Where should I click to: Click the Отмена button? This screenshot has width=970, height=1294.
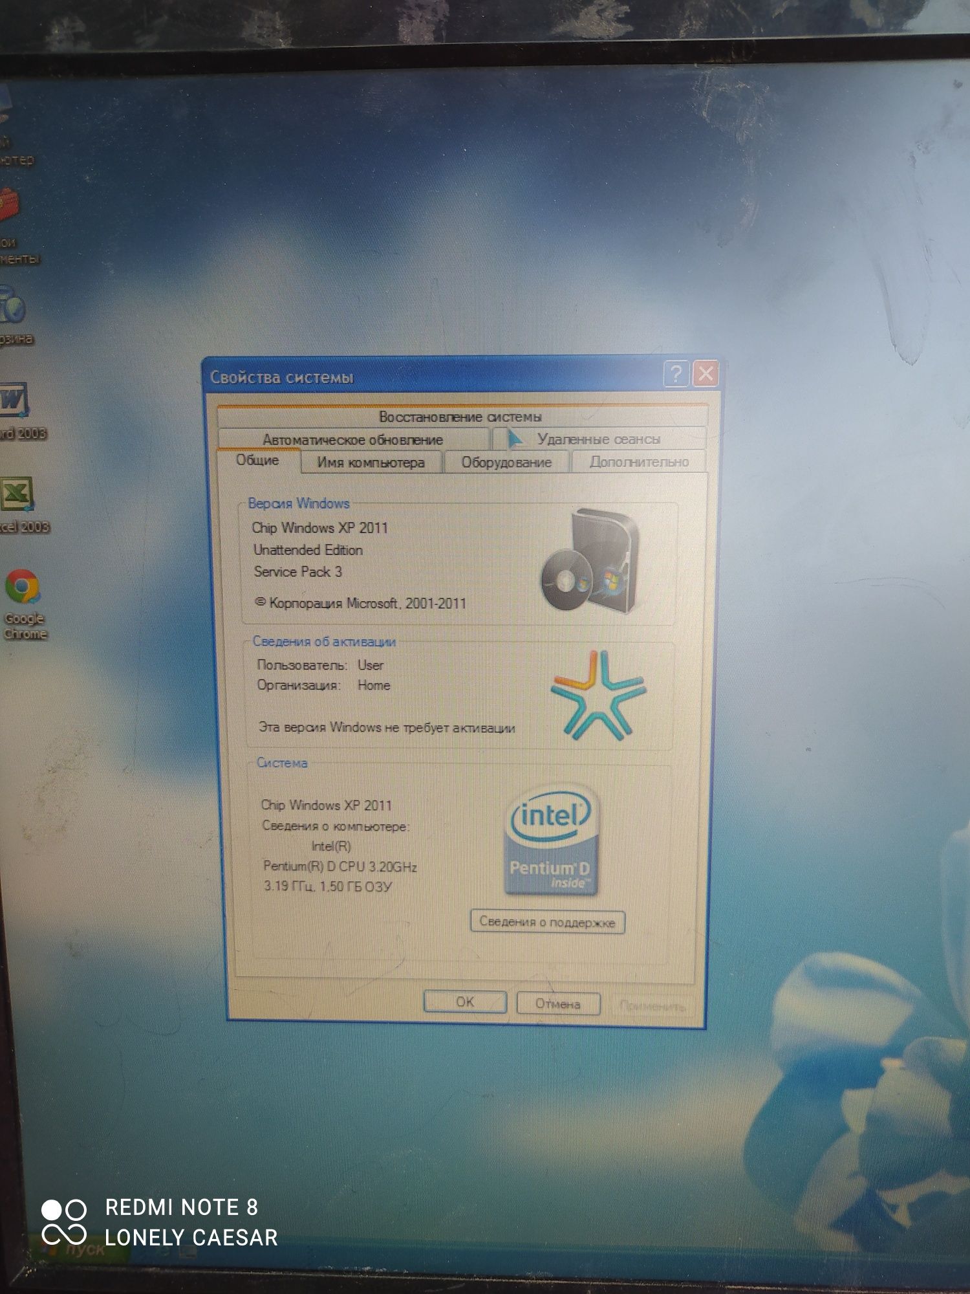click(558, 1004)
